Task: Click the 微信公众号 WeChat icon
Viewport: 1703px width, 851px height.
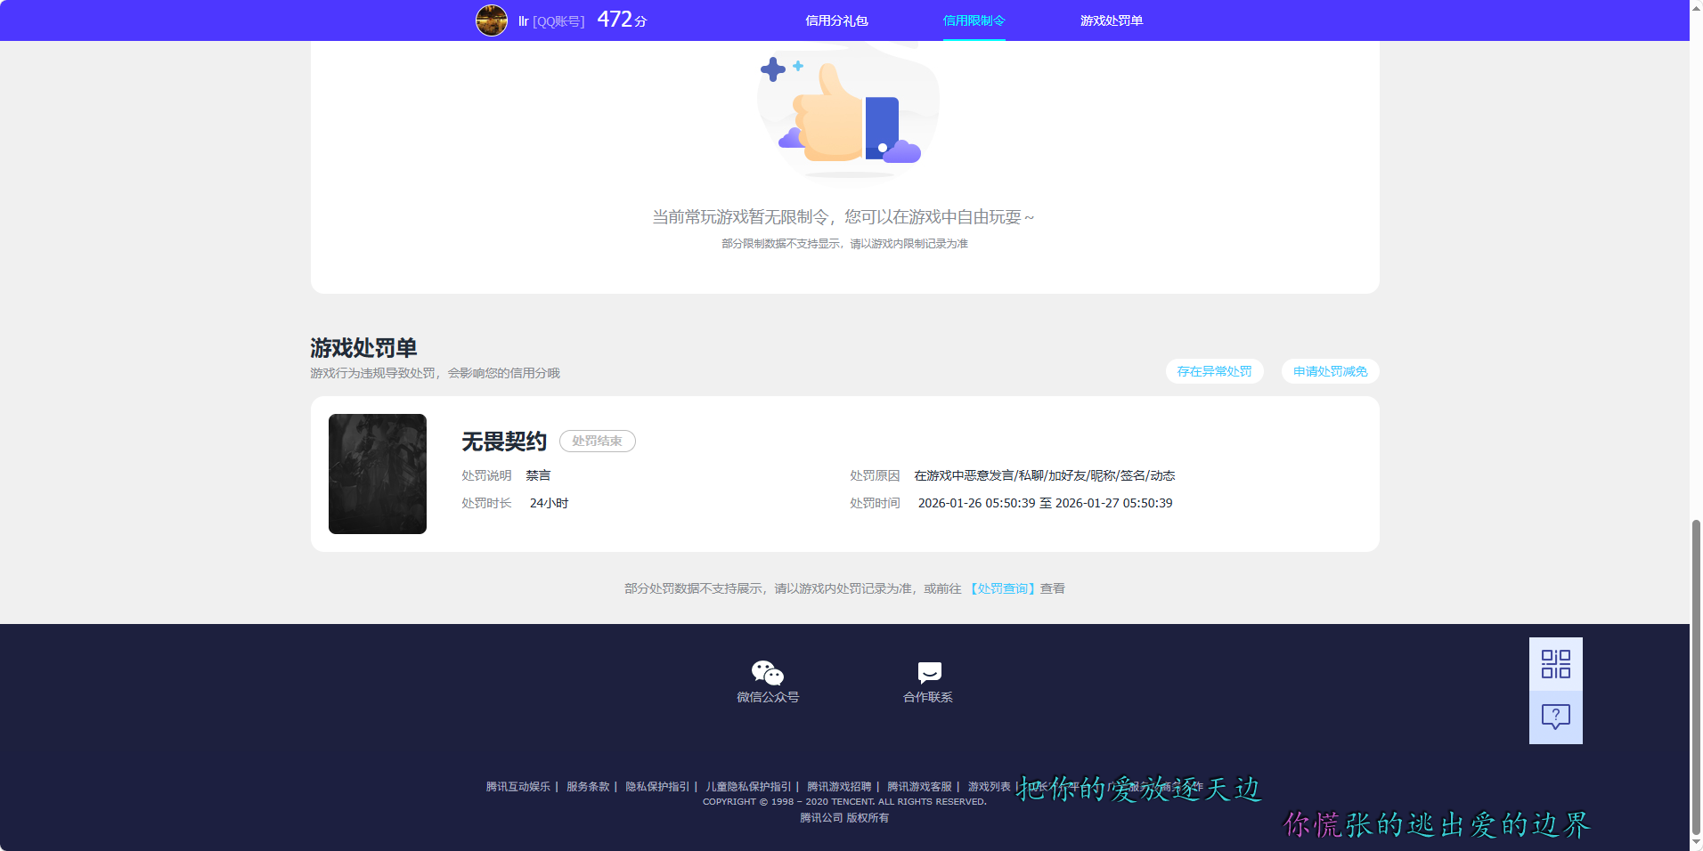Action: [x=767, y=674]
